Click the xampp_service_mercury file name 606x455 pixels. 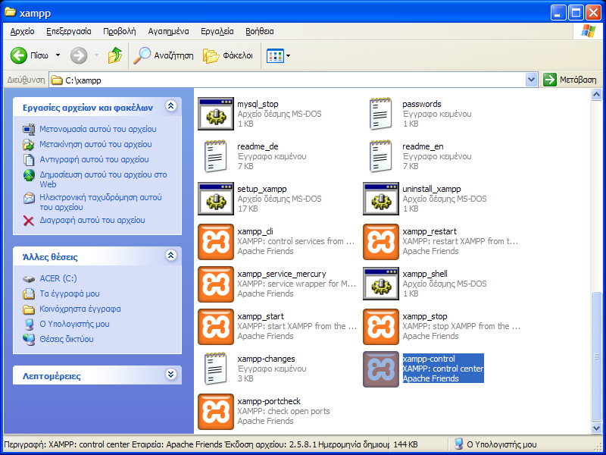(x=282, y=274)
